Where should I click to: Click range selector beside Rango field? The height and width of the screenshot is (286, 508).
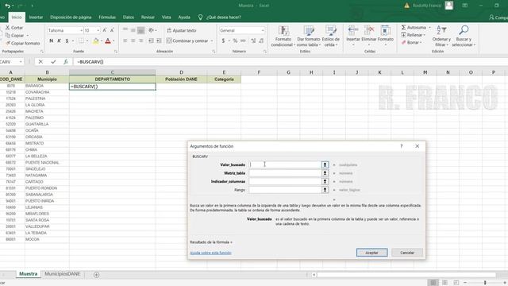[325, 190]
